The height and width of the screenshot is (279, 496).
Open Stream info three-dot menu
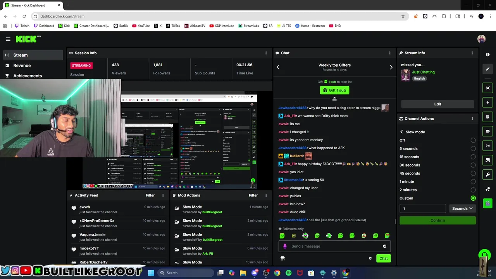472,53
